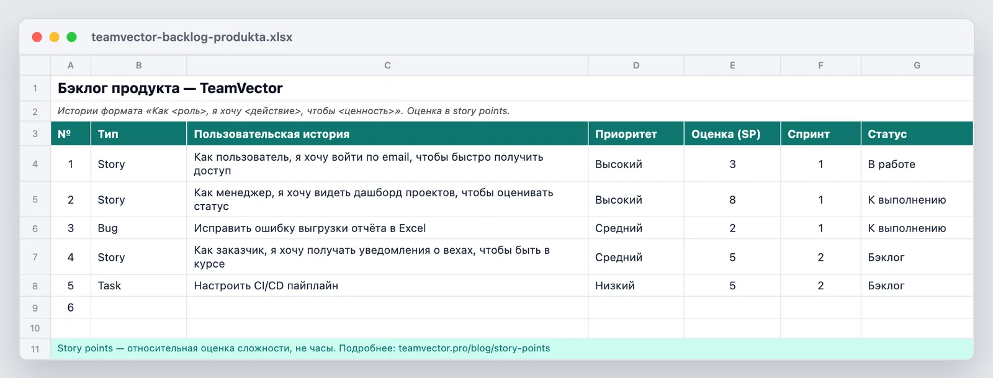The image size is (993, 378).
Task: Click the select-all corner box
Action: 35,65
